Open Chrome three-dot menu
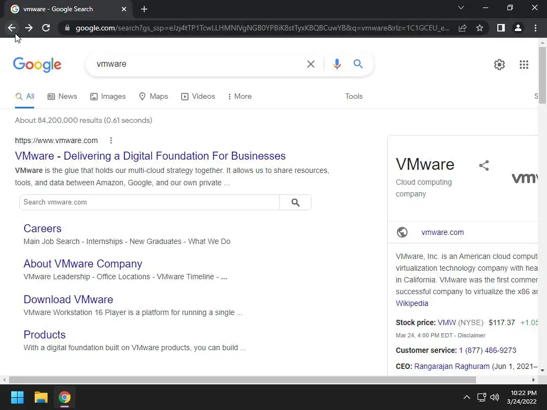 [535, 28]
